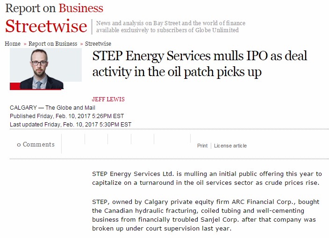Open author Jeff Lewis's profile link
The height and width of the screenshot is (238, 329).
[x=108, y=99]
